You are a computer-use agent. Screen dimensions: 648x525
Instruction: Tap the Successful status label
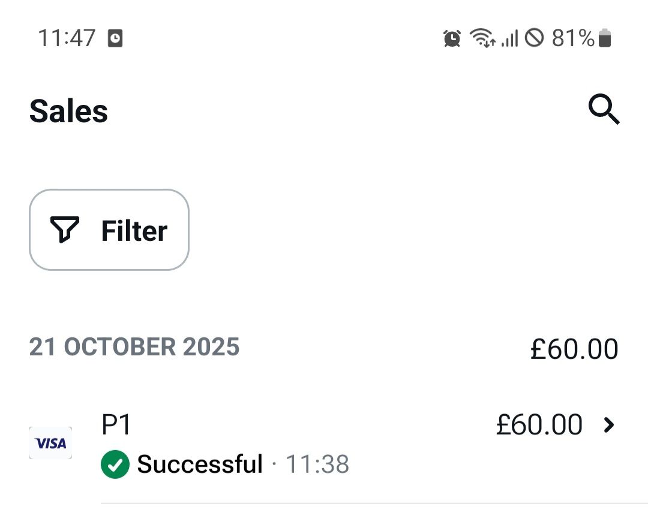click(200, 464)
